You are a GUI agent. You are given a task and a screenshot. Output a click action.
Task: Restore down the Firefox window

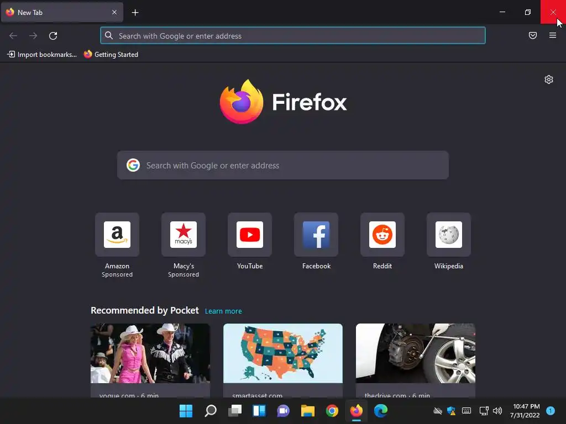(528, 12)
